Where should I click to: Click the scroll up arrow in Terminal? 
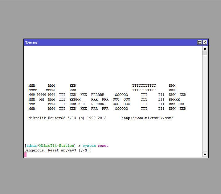[x=205, y=49]
